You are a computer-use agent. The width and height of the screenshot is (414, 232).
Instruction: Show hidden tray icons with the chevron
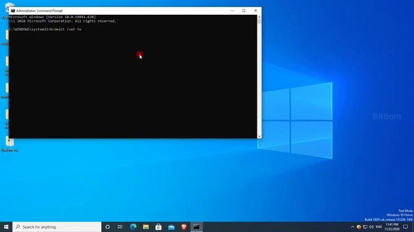coord(353,227)
